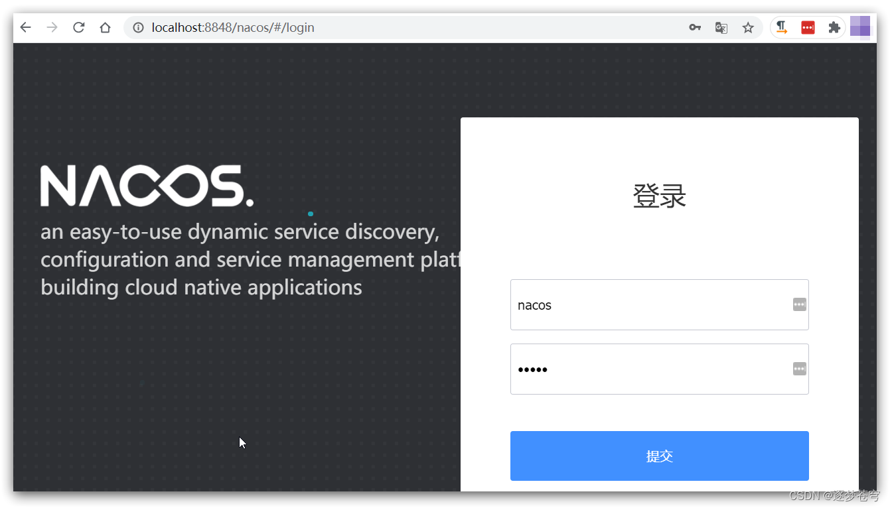Click the 提交 submit button
890x508 pixels.
(659, 456)
